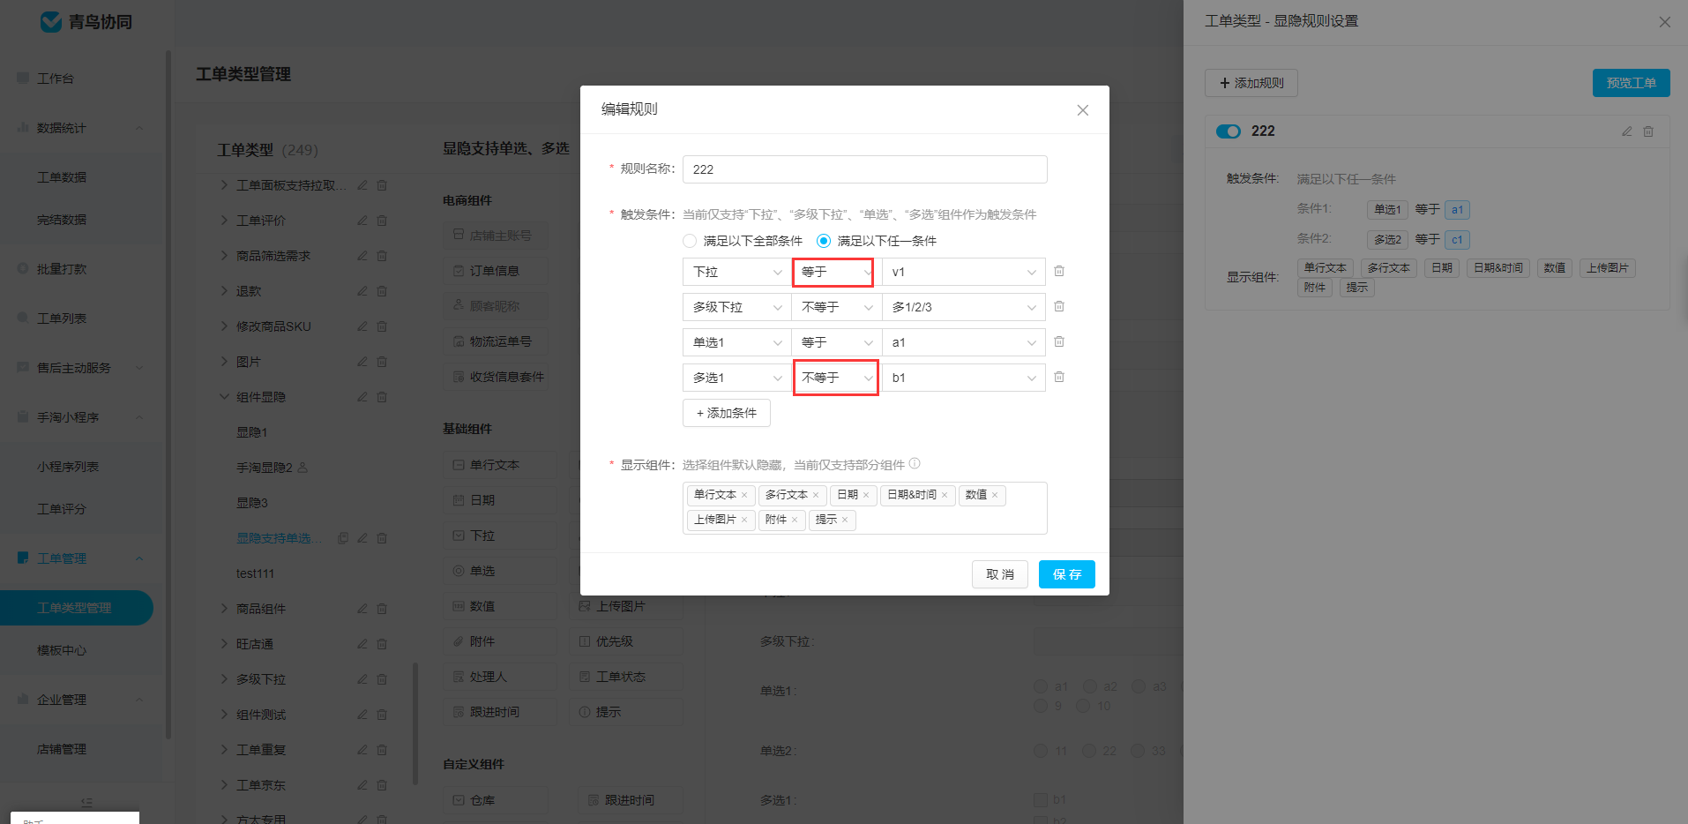The width and height of the screenshot is (1688, 824).
Task: Open 批量打款 sidebar item
Action: [x=62, y=269]
